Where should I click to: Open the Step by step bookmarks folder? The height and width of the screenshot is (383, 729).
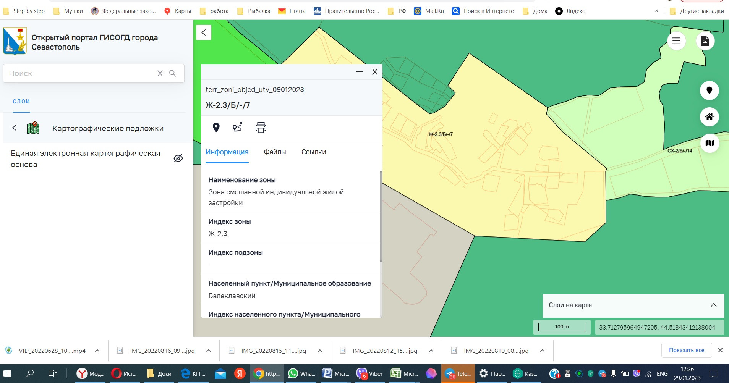[x=24, y=11]
